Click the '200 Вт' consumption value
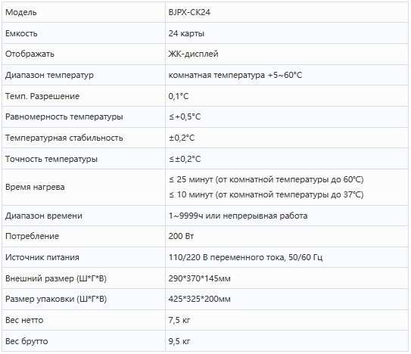Viewport: 411px width, 354px height. [181, 236]
